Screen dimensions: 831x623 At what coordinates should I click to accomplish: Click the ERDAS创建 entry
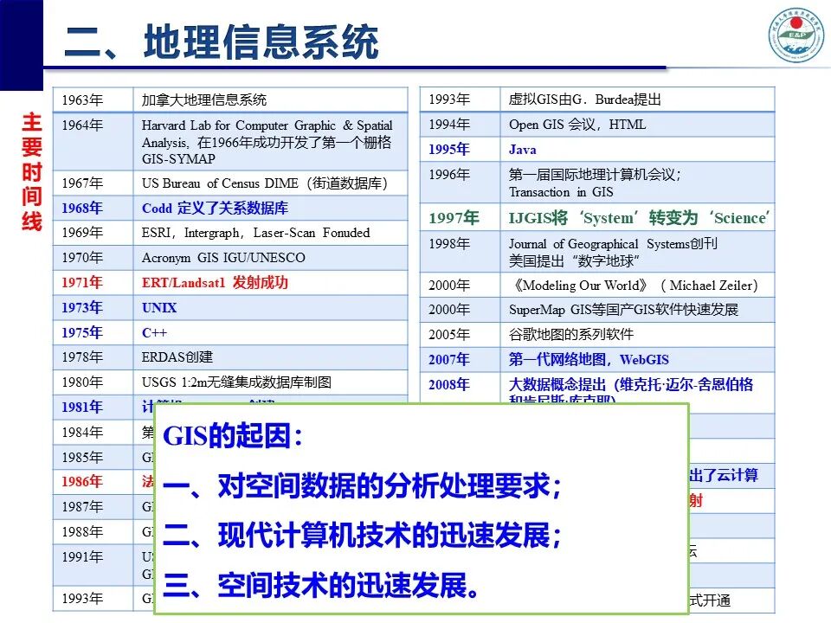[270, 357]
